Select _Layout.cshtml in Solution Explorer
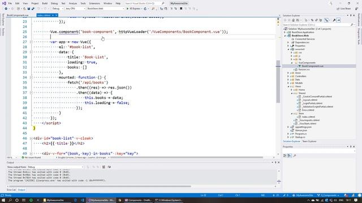The image size is (362, 203). pos(310,100)
